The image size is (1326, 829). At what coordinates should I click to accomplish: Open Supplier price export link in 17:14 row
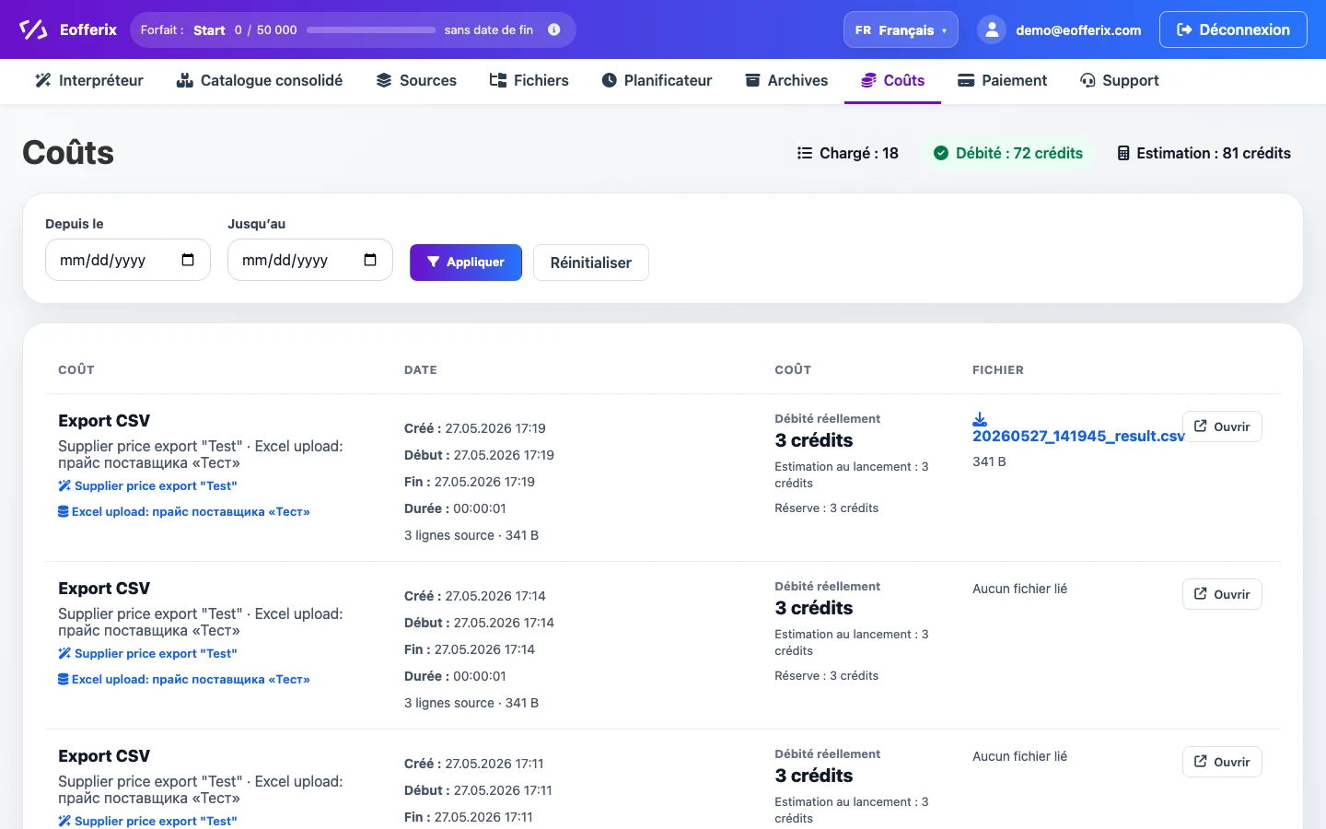[x=147, y=653]
